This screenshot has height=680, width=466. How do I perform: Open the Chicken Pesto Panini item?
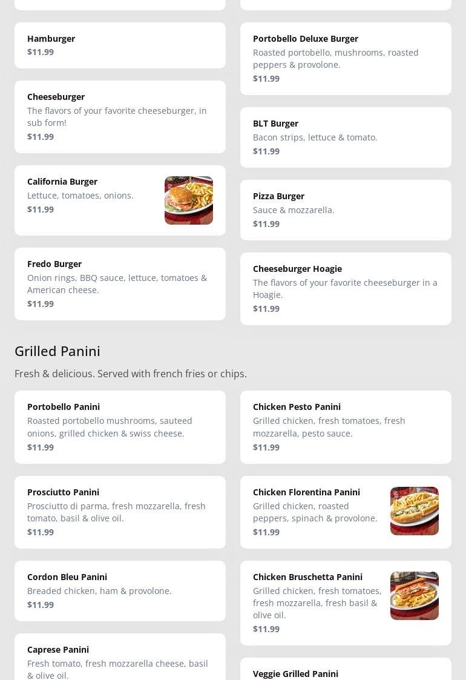346,427
